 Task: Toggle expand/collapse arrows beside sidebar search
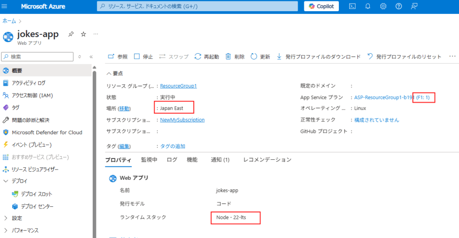[x=80, y=57]
